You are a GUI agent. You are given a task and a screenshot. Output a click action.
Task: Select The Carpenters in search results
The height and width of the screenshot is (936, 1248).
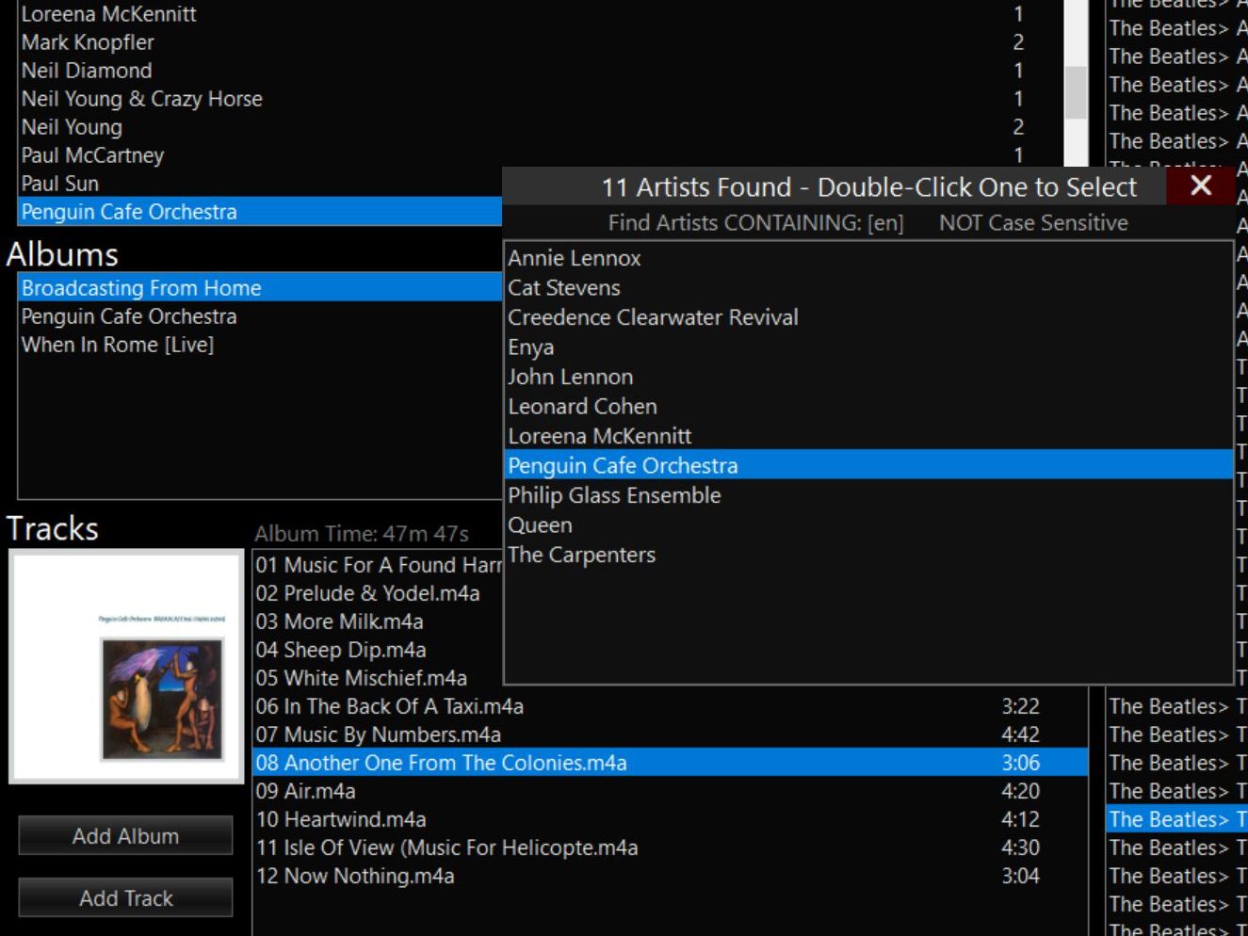(x=581, y=555)
